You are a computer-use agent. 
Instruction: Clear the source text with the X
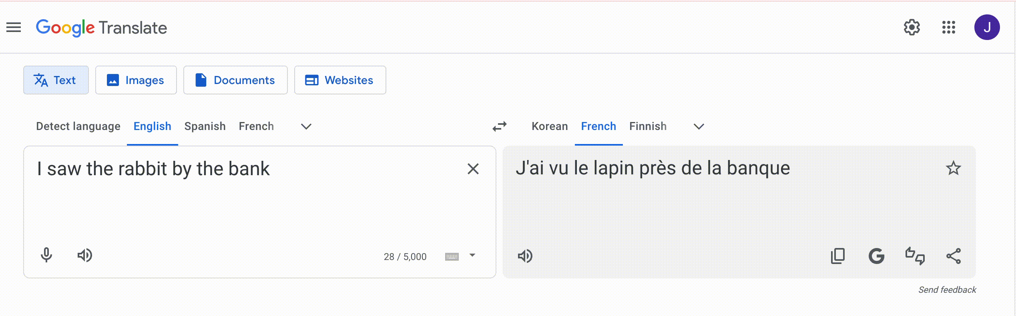click(474, 169)
